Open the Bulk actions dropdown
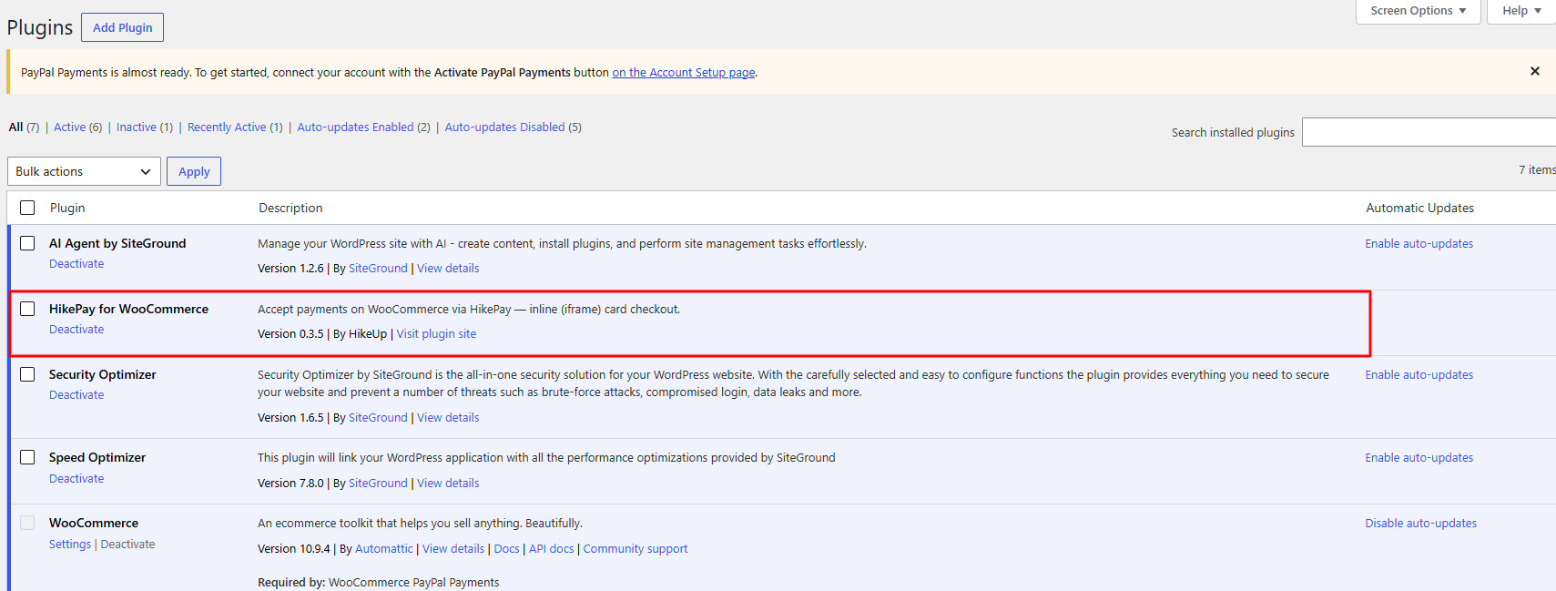 pos(84,171)
